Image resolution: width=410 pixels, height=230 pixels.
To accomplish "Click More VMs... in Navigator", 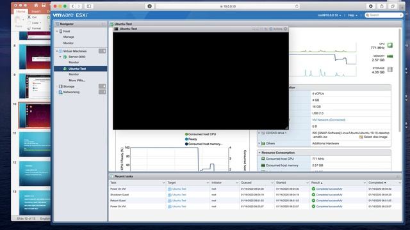I will pos(77,80).
